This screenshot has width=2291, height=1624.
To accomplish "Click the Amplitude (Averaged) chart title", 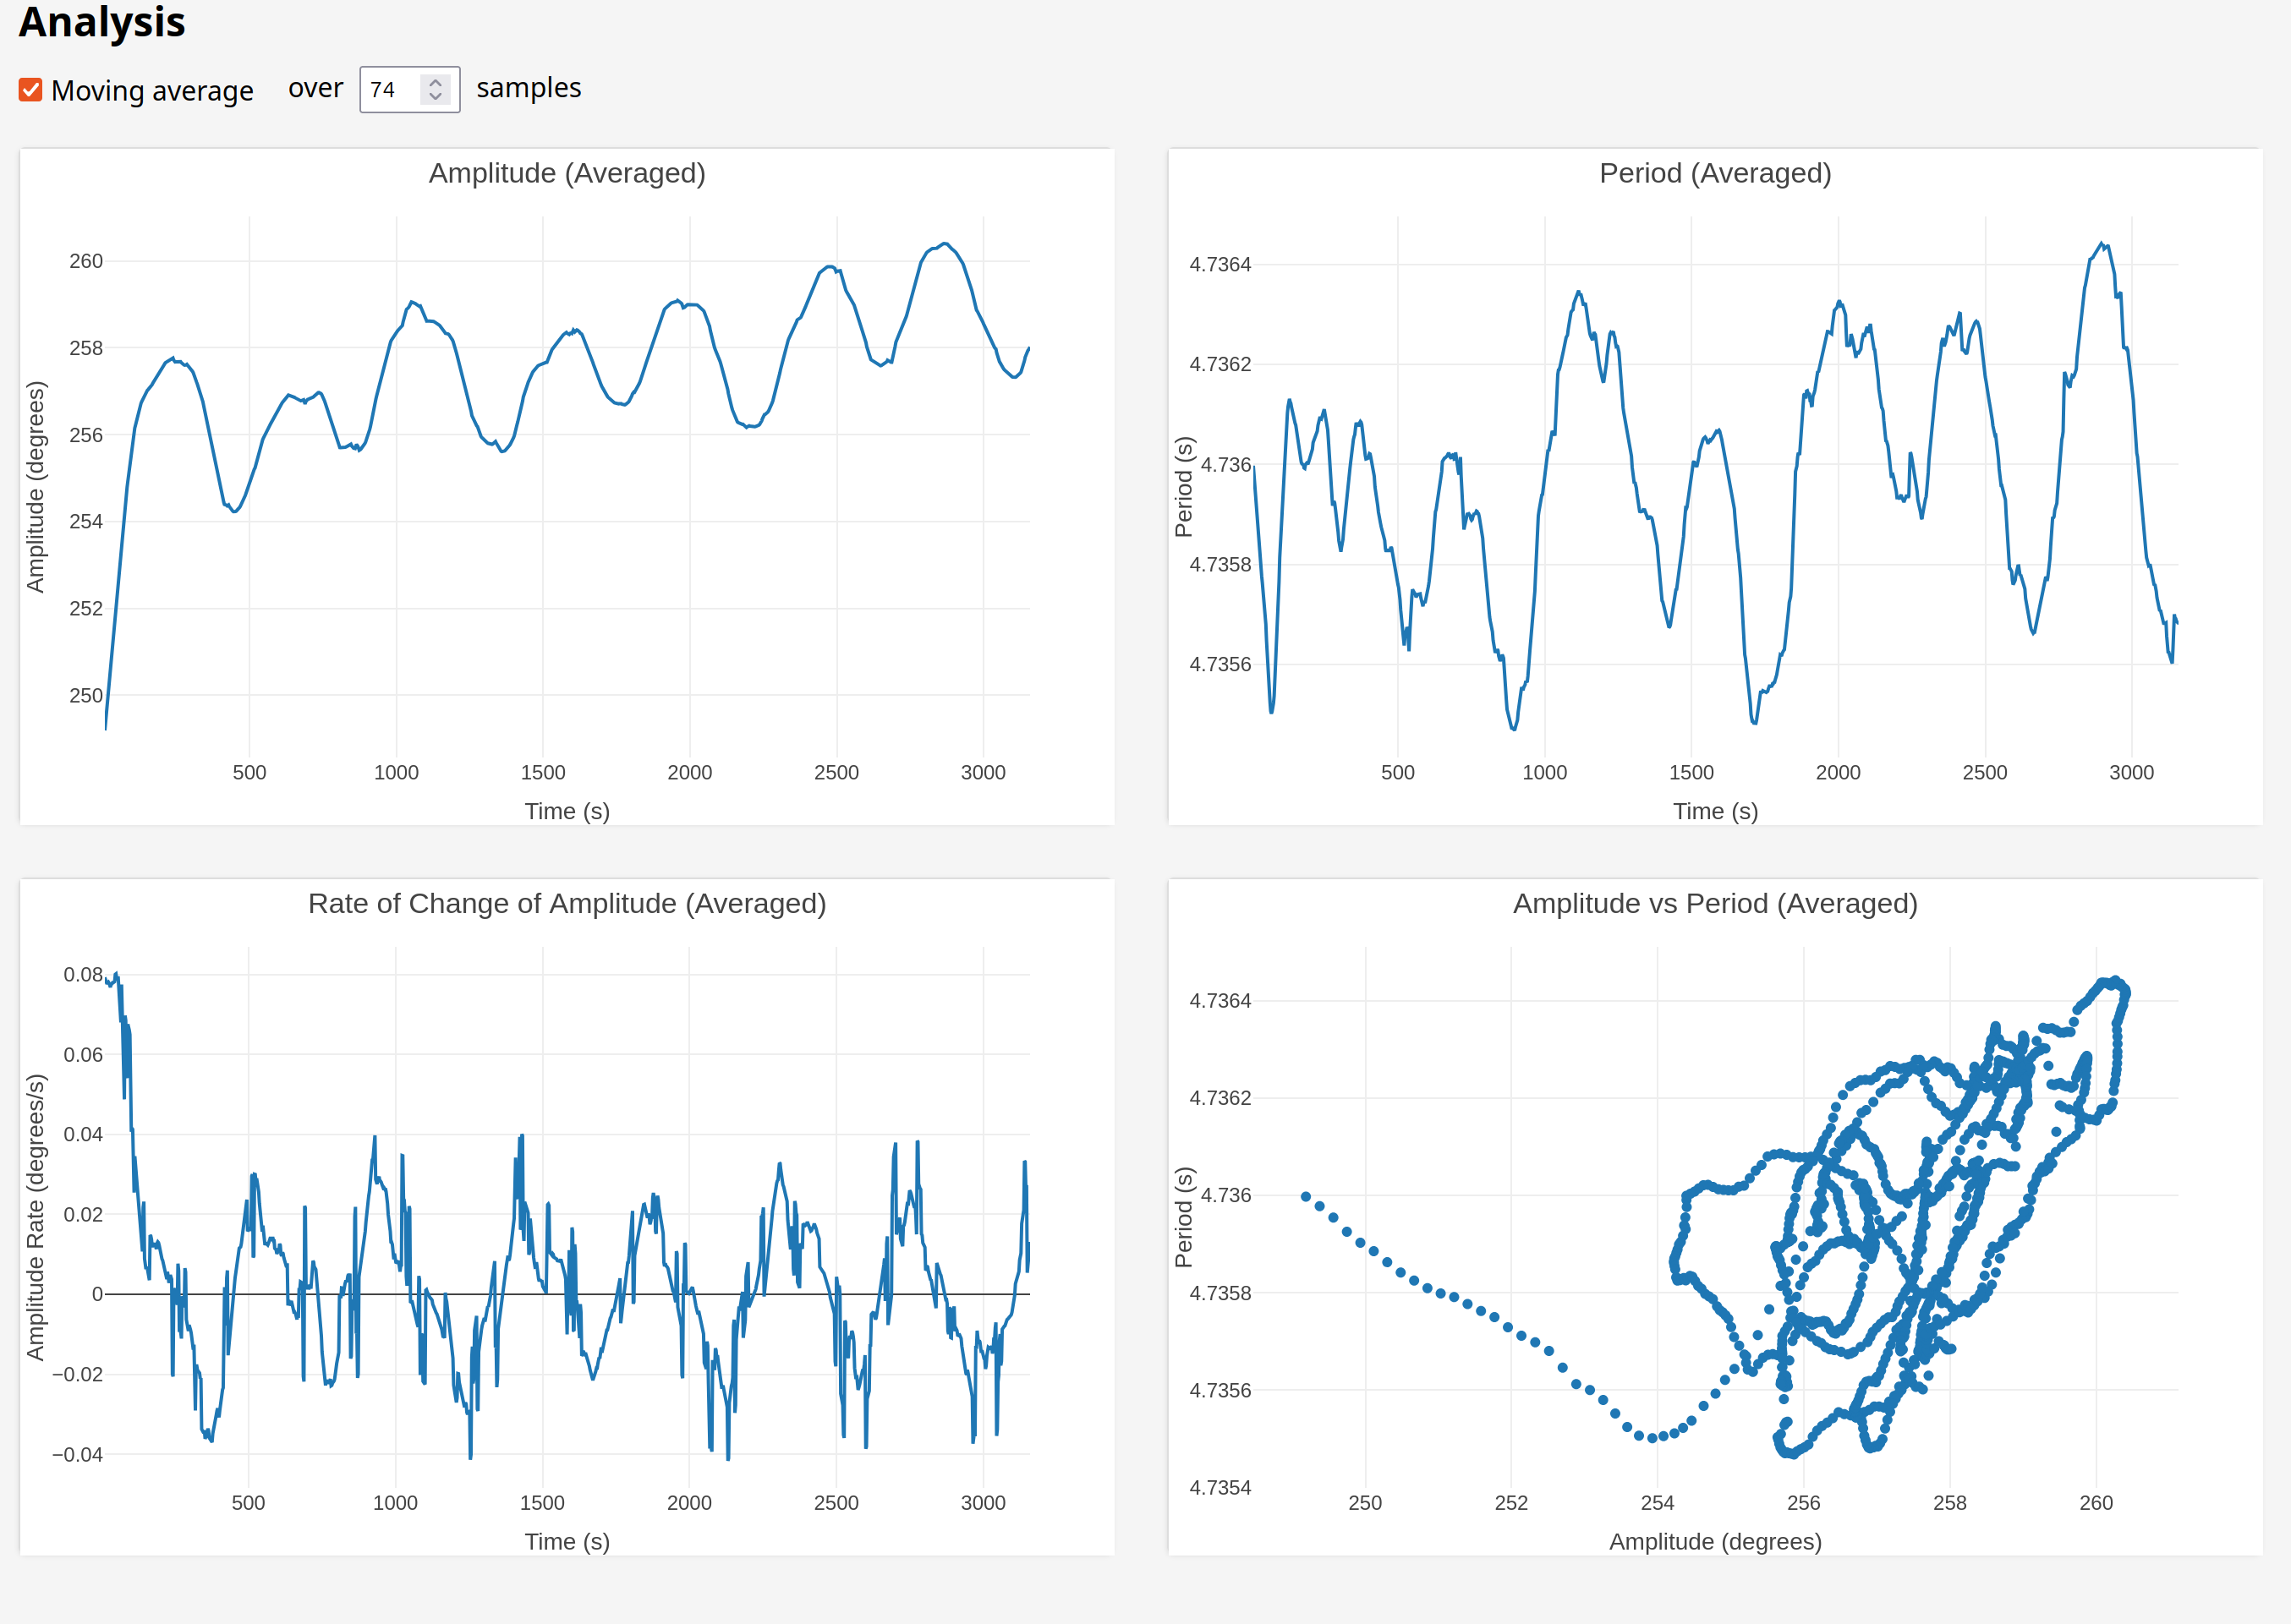I will click(567, 173).
